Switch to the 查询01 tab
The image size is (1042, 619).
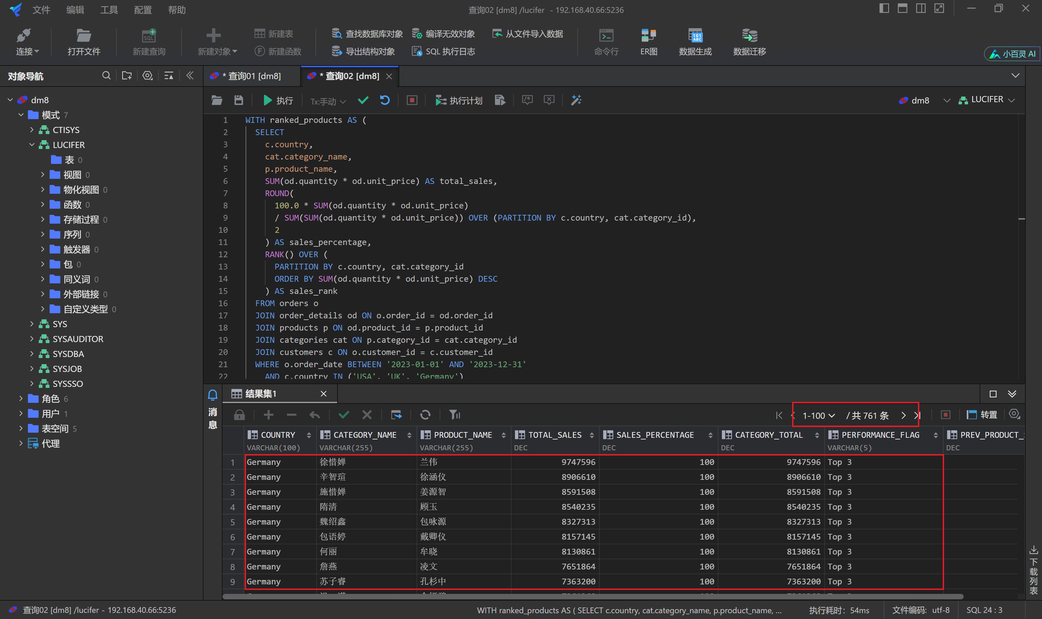coord(252,76)
